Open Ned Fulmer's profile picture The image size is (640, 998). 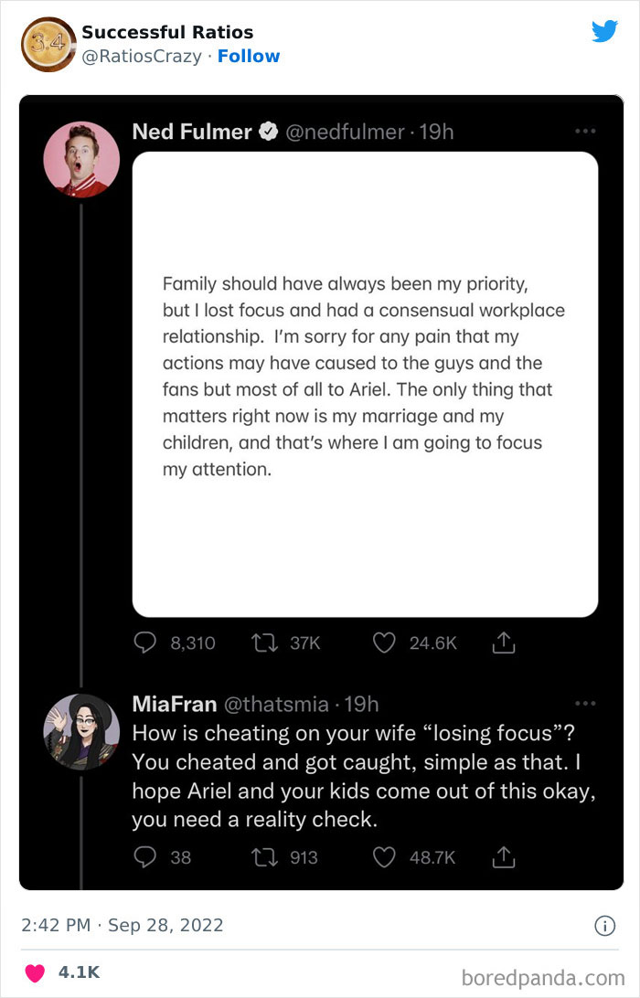click(x=81, y=159)
